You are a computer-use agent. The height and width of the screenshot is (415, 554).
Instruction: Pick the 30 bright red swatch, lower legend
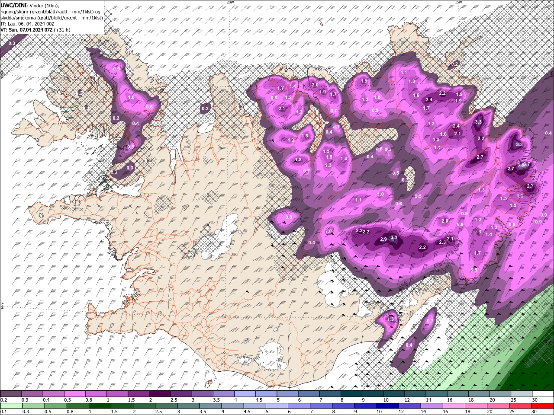[542, 406]
